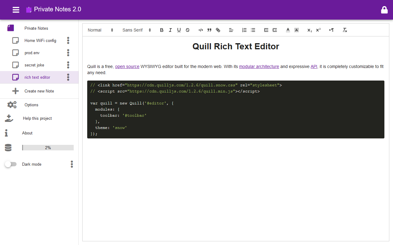Open the secret joke note
This screenshot has width=393, height=245.
click(34, 65)
